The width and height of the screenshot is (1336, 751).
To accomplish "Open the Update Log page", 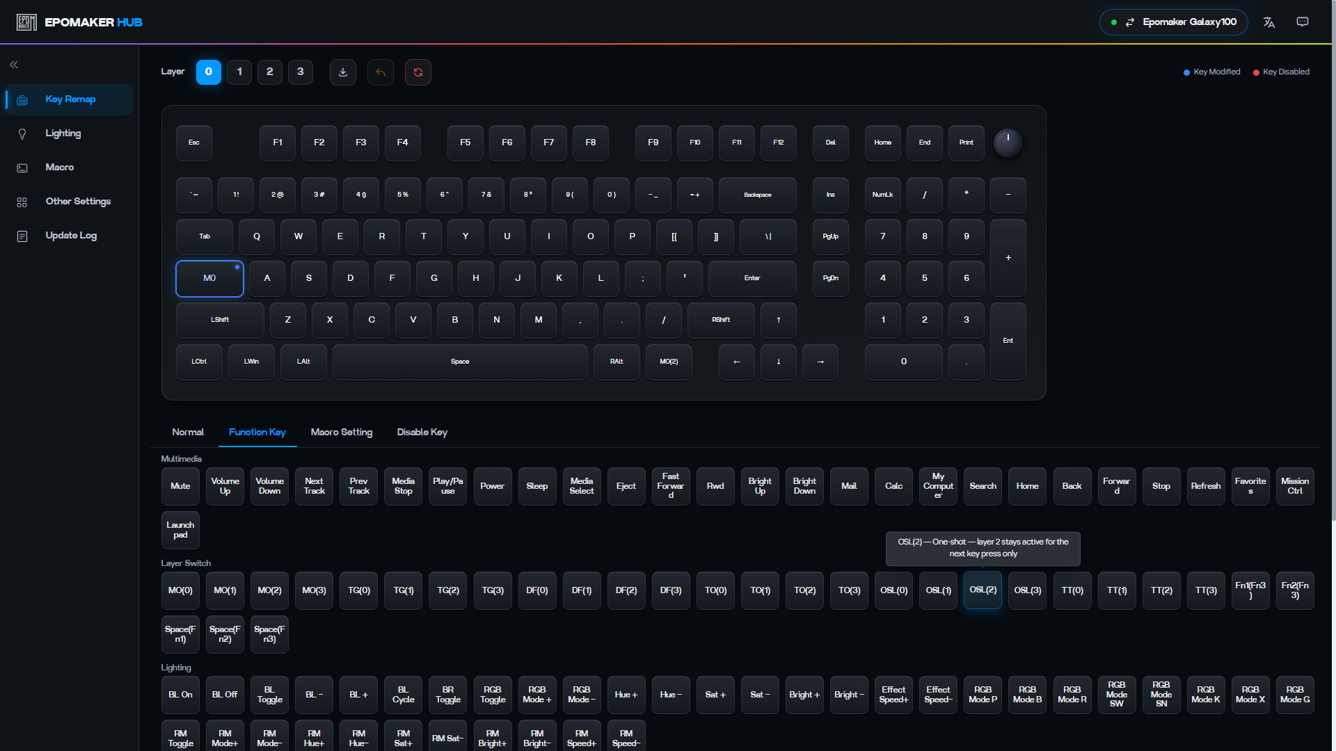I will click(69, 236).
